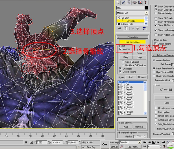Enable Fast Updates checkbox
This screenshot has width=174, height=149.
point(156,112)
